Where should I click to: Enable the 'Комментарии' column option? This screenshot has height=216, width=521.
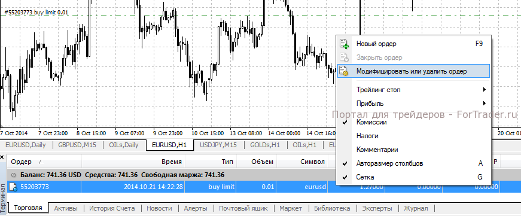(x=413, y=150)
